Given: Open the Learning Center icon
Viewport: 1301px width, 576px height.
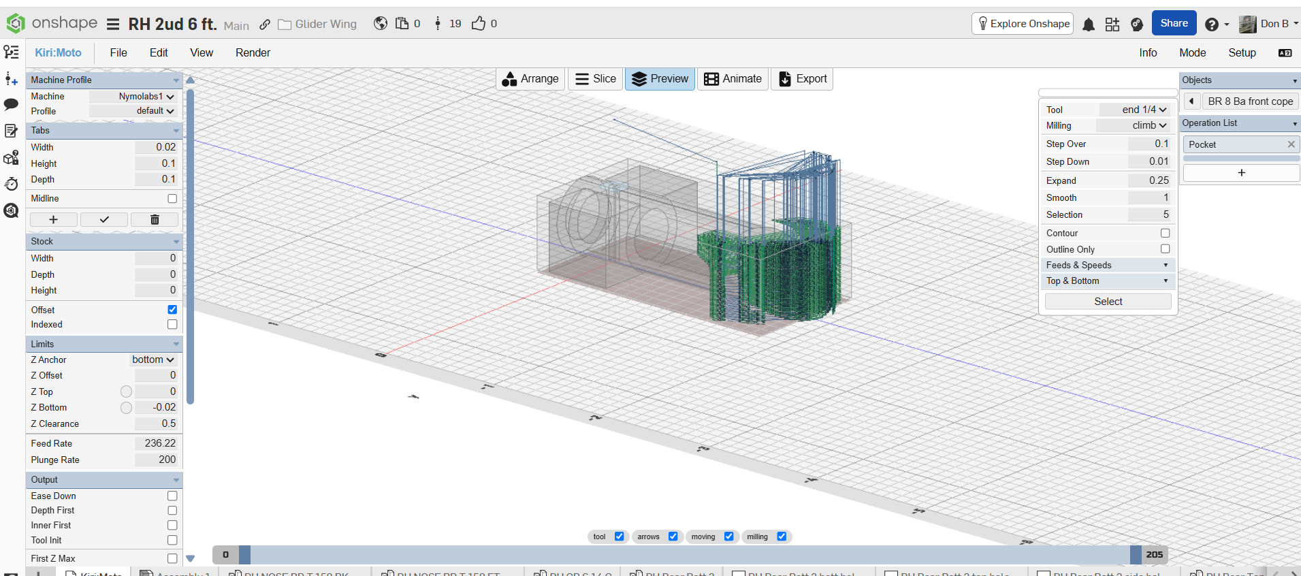Looking at the screenshot, I should click(1136, 25).
